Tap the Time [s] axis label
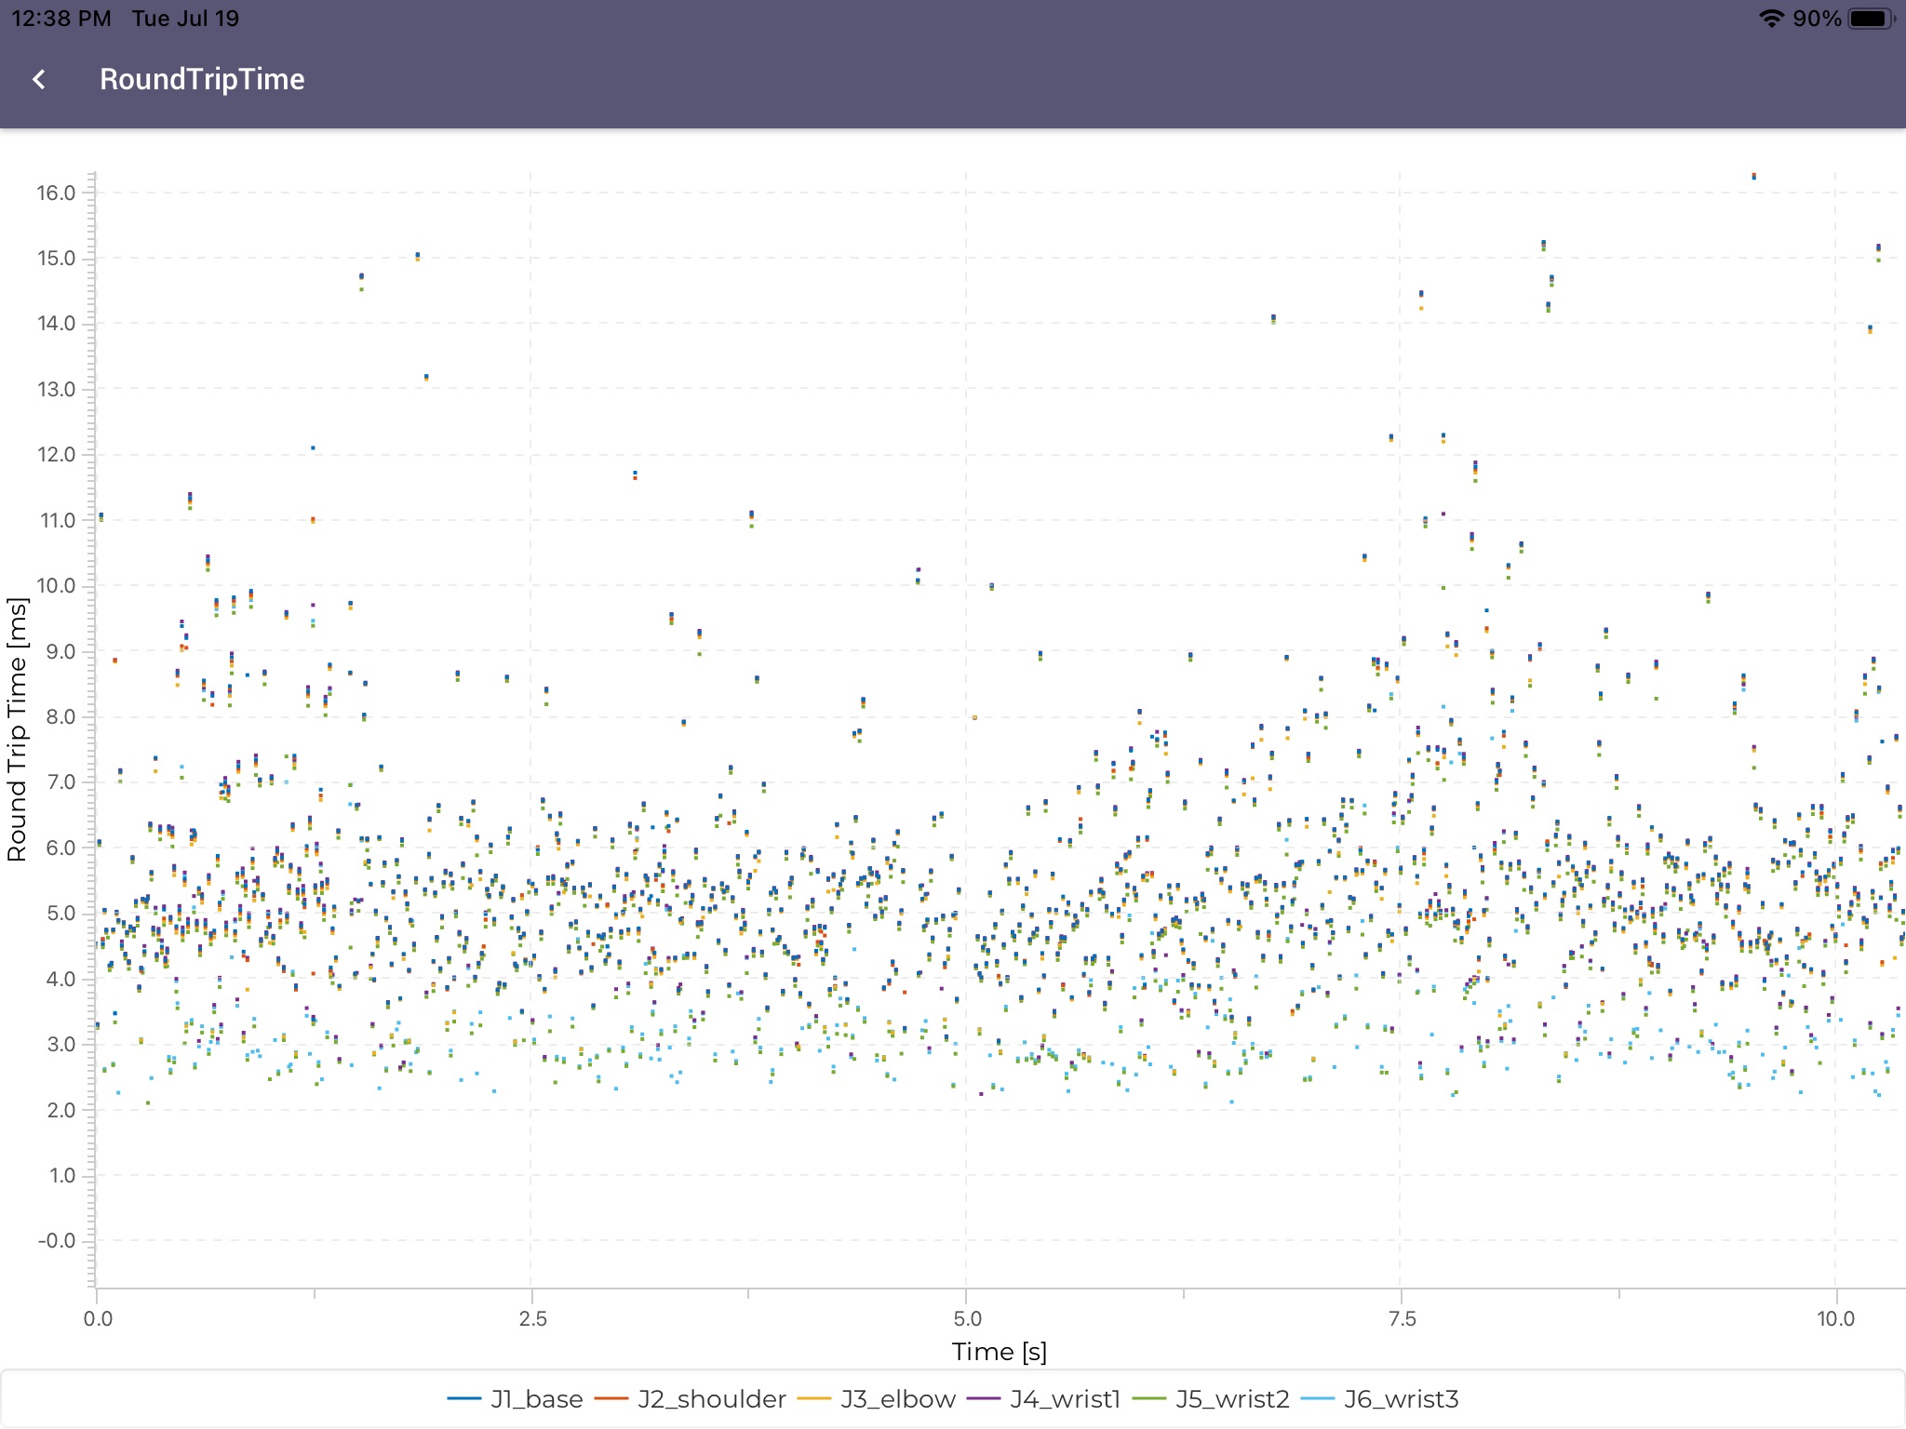The width and height of the screenshot is (1906, 1429). (x=999, y=1352)
